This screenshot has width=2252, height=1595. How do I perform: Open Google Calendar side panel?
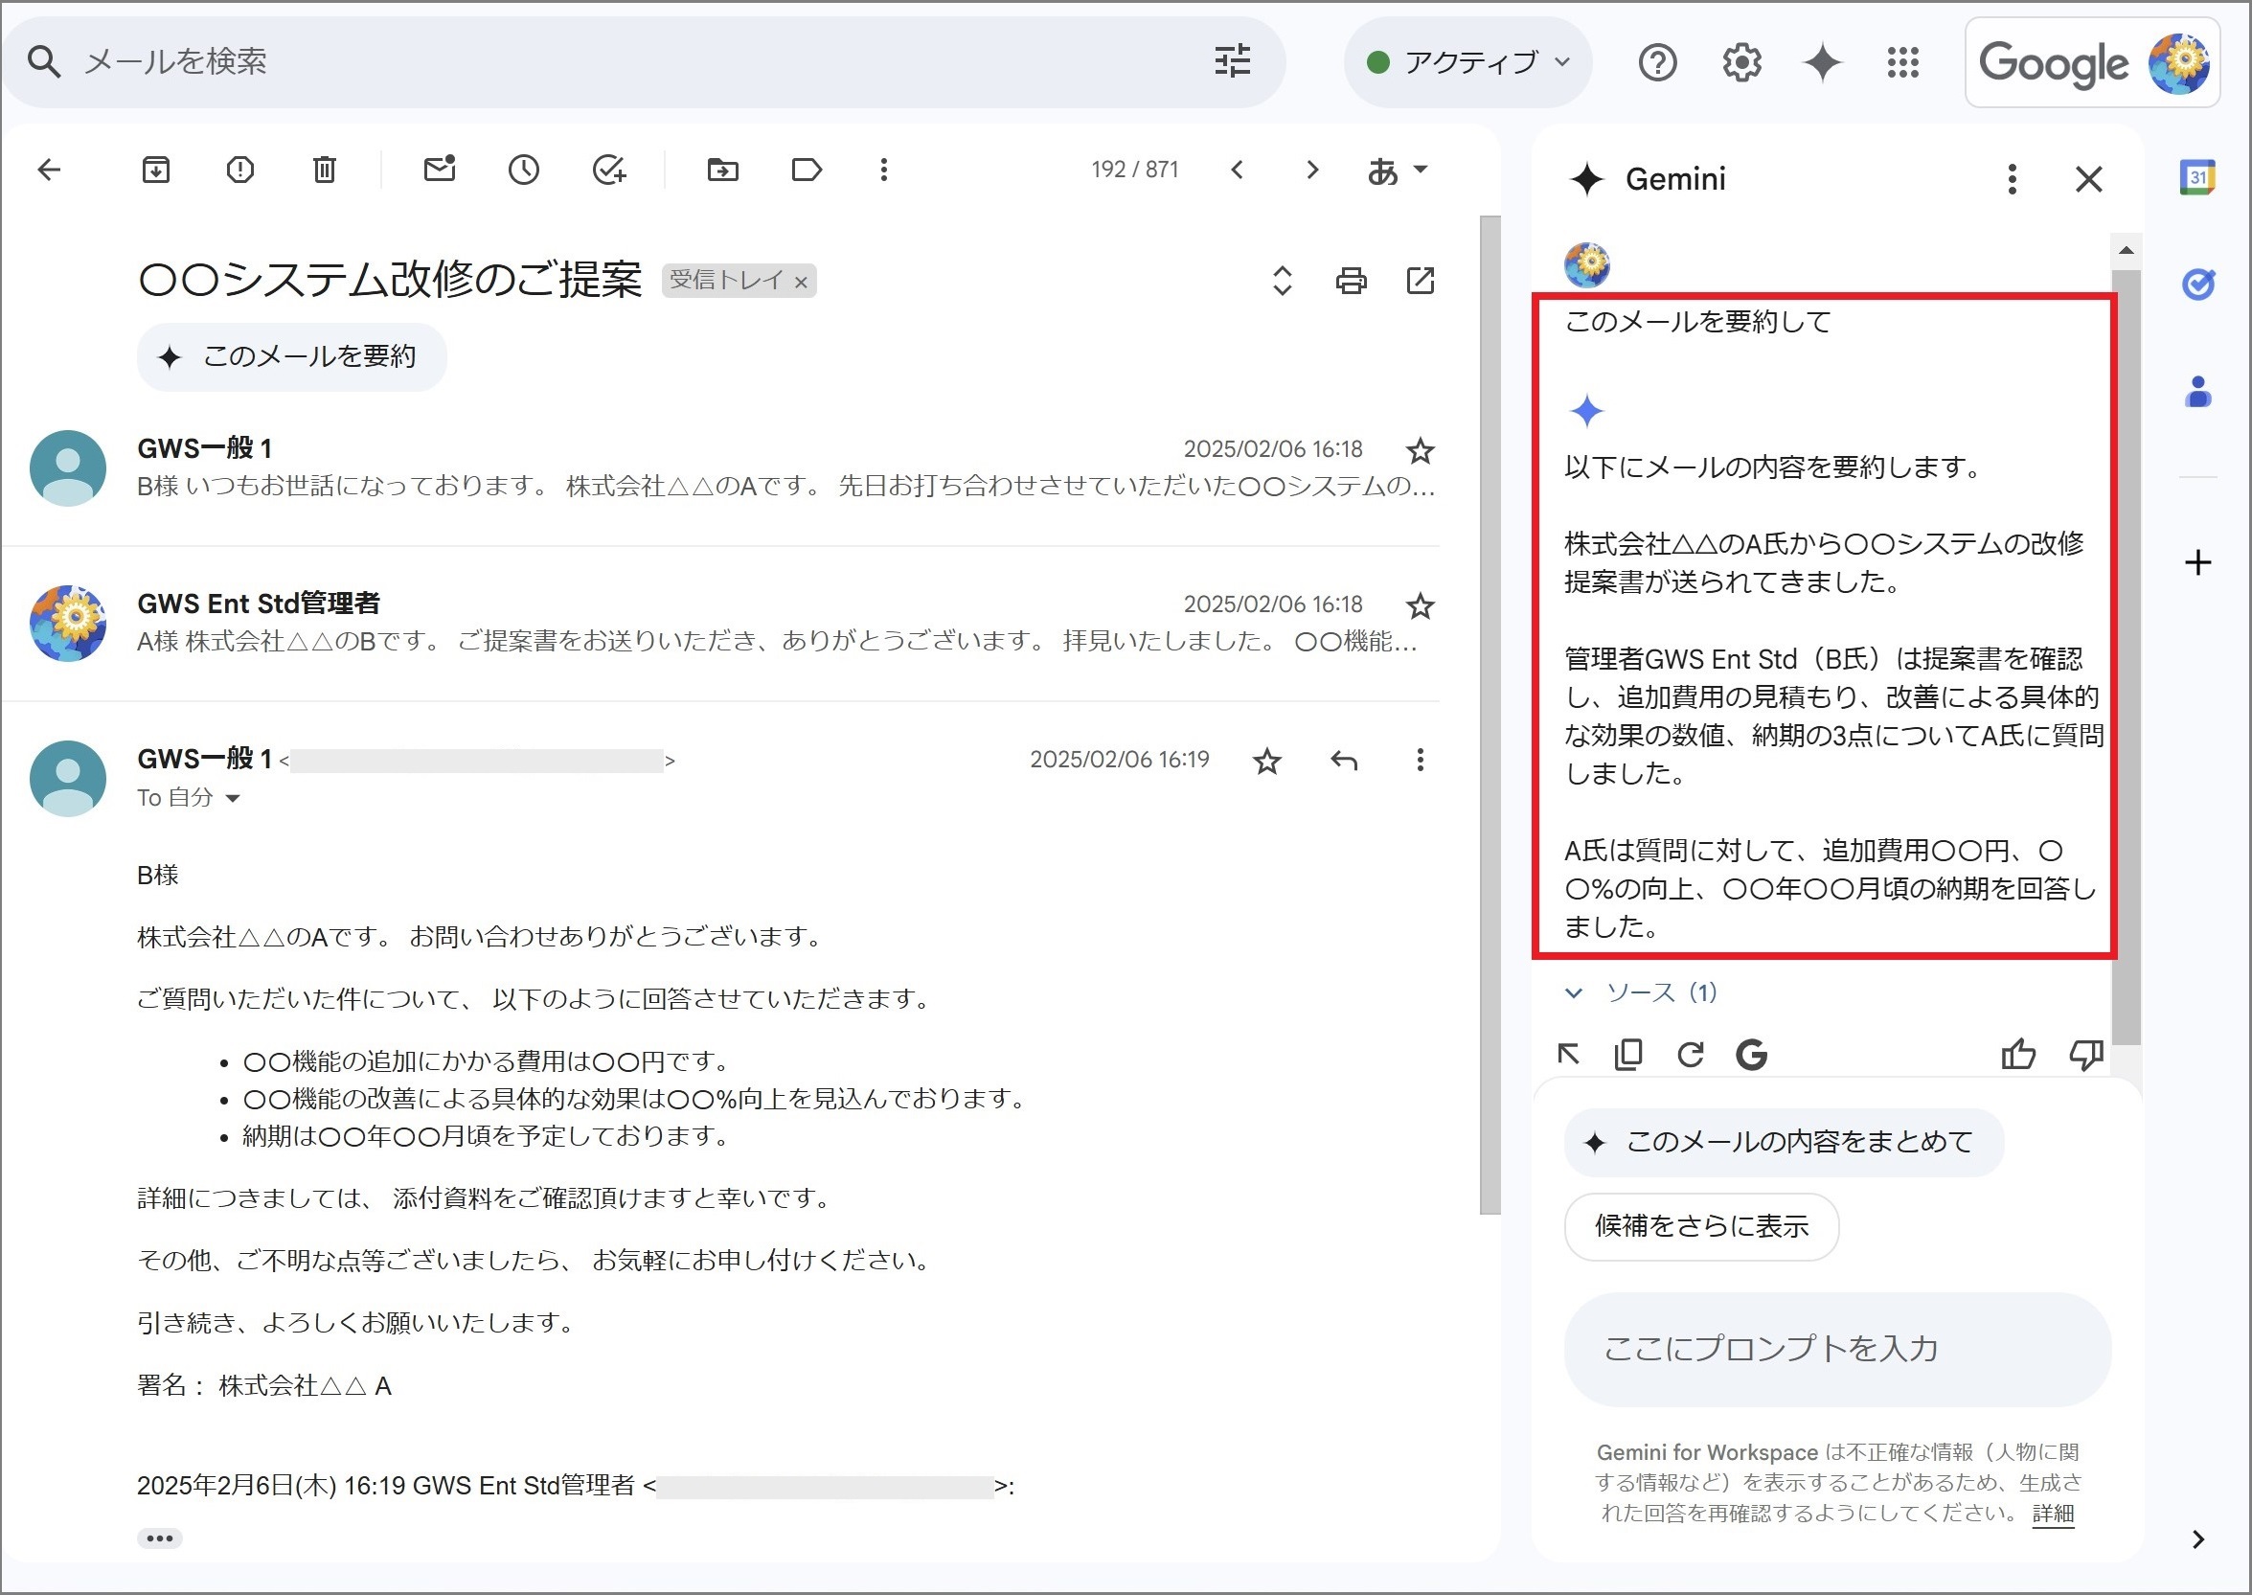coord(2197,178)
